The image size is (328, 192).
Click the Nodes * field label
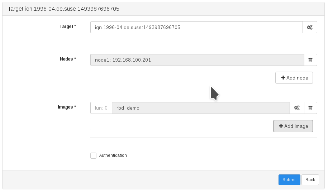pyautogui.click(x=68, y=59)
